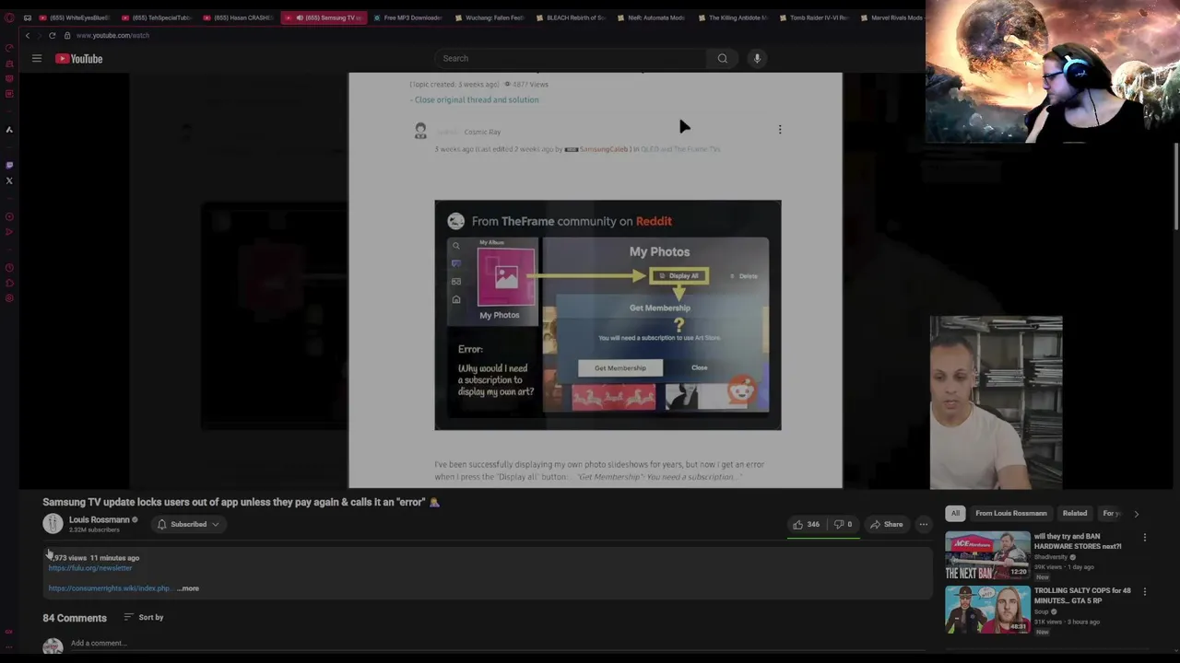
Task: Expand the description with '...more'
Action: point(188,588)
